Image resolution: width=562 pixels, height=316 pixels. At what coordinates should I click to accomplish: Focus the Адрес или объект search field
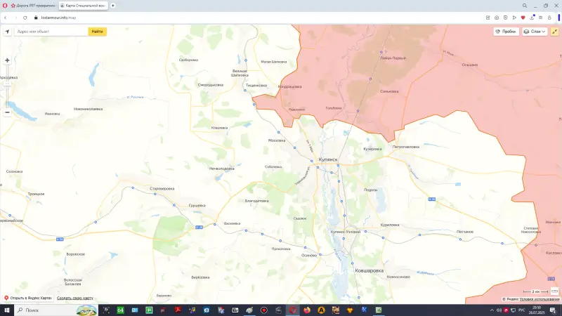[51, 32]
